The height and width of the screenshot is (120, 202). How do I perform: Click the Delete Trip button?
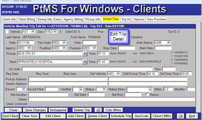[82, 110]
